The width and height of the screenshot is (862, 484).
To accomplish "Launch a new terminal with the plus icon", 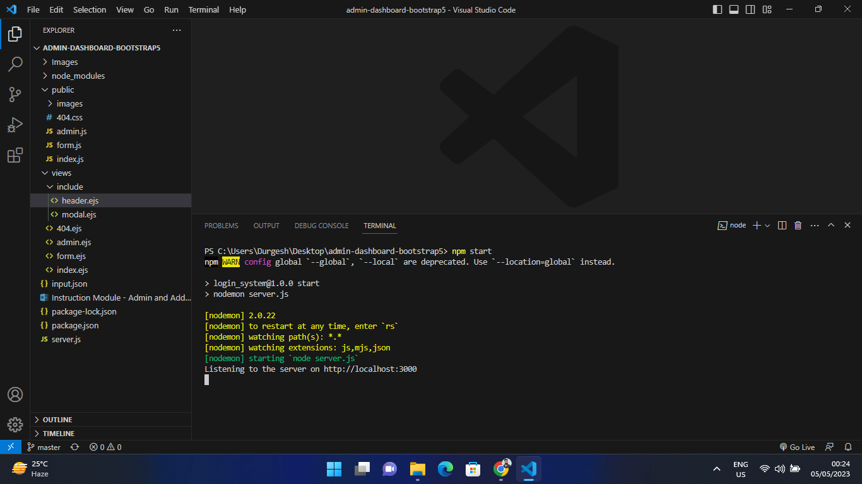I will (x=755, y=225).
